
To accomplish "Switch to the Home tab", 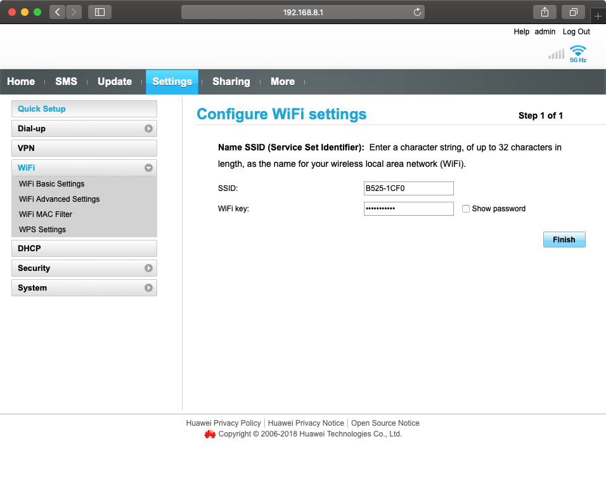I will click(x=21, y=82).
